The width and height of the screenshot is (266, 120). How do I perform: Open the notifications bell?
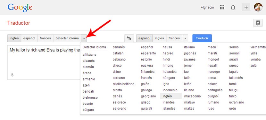[x=233, y=7]
